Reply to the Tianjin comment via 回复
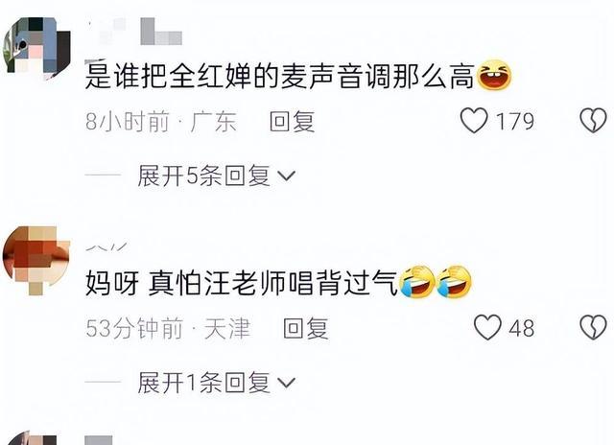 pos(306,328)
